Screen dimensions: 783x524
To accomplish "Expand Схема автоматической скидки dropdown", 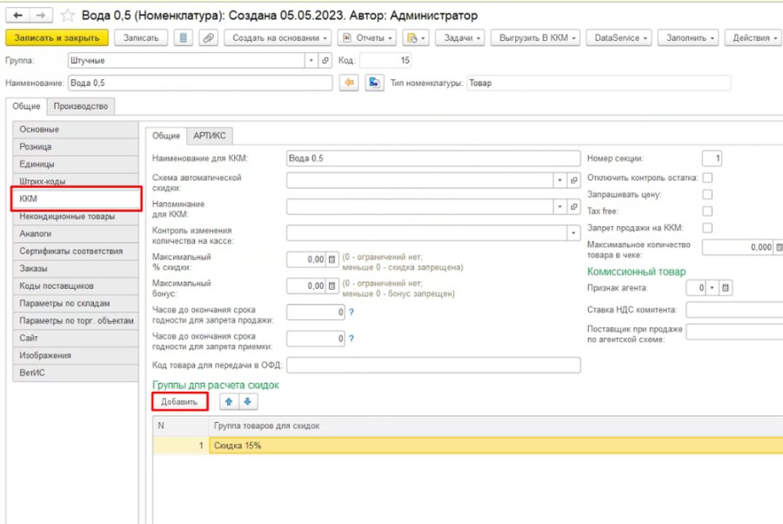I will pos(560,180).
